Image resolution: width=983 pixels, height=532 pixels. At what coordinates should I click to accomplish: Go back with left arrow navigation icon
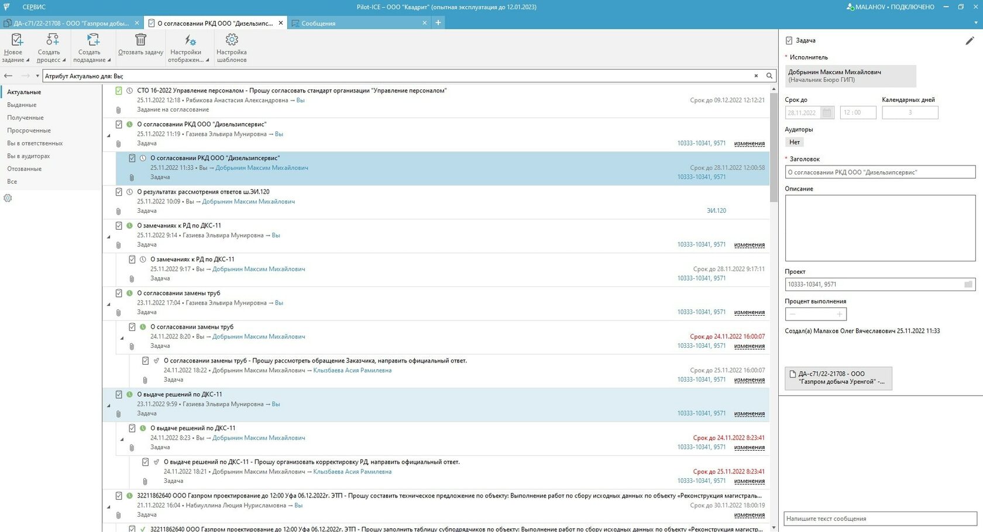coord(8,75)
